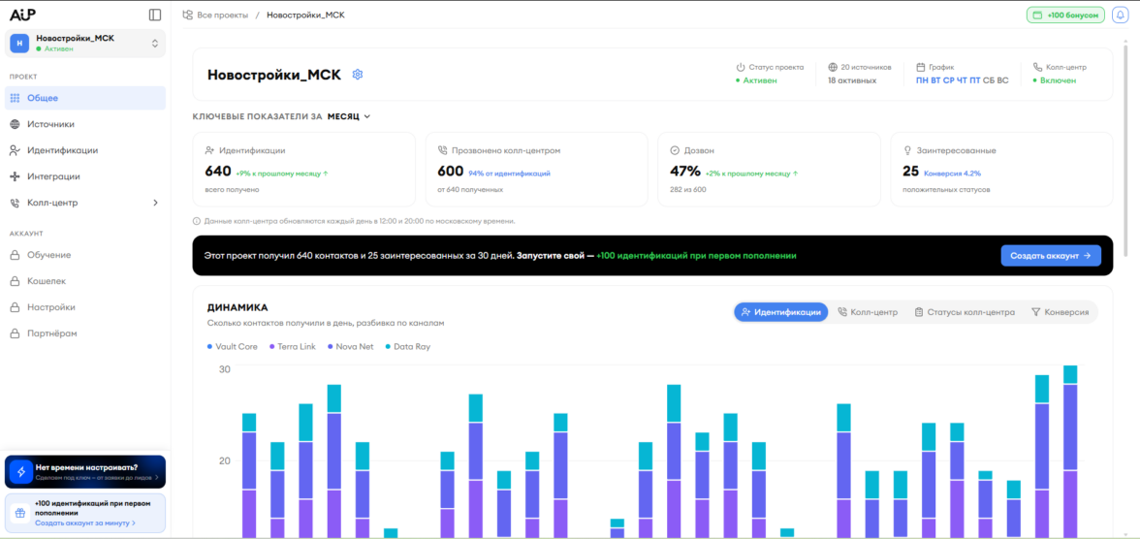Click the page's vertical scrollbar
Viewport: 1140px width, 539px height.
1126,145
